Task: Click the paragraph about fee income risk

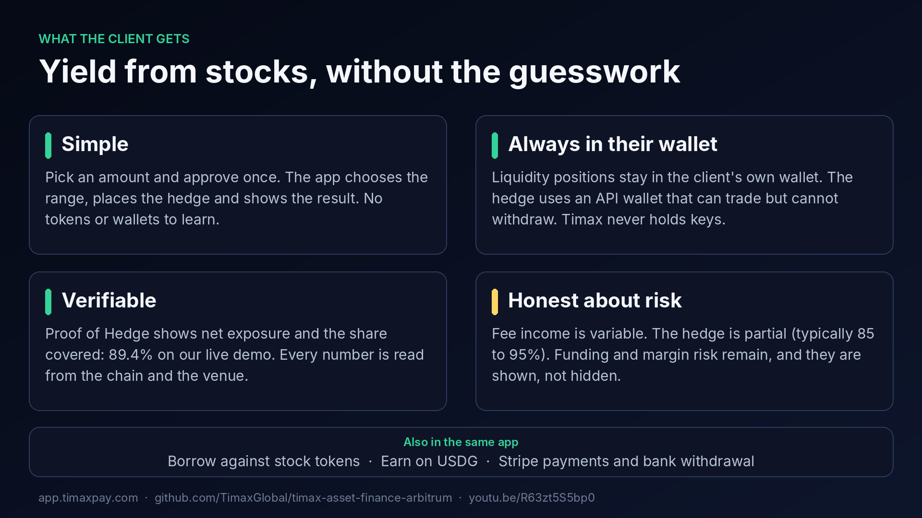Action: pos(683,355)
